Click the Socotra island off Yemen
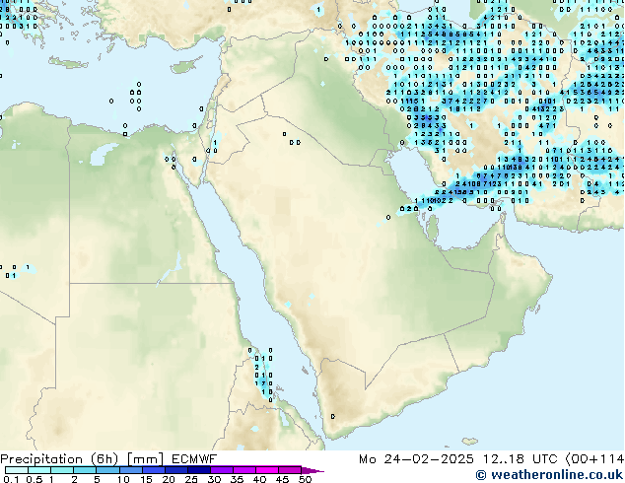625x483 pixels. pyautogui.click(x=470, y=442)
